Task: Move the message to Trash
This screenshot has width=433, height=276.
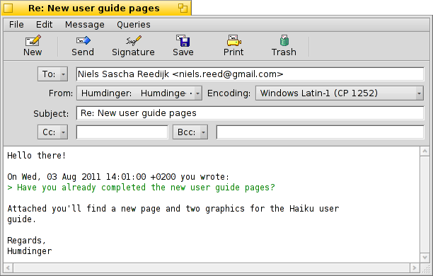Action: (x=284, y=40)
